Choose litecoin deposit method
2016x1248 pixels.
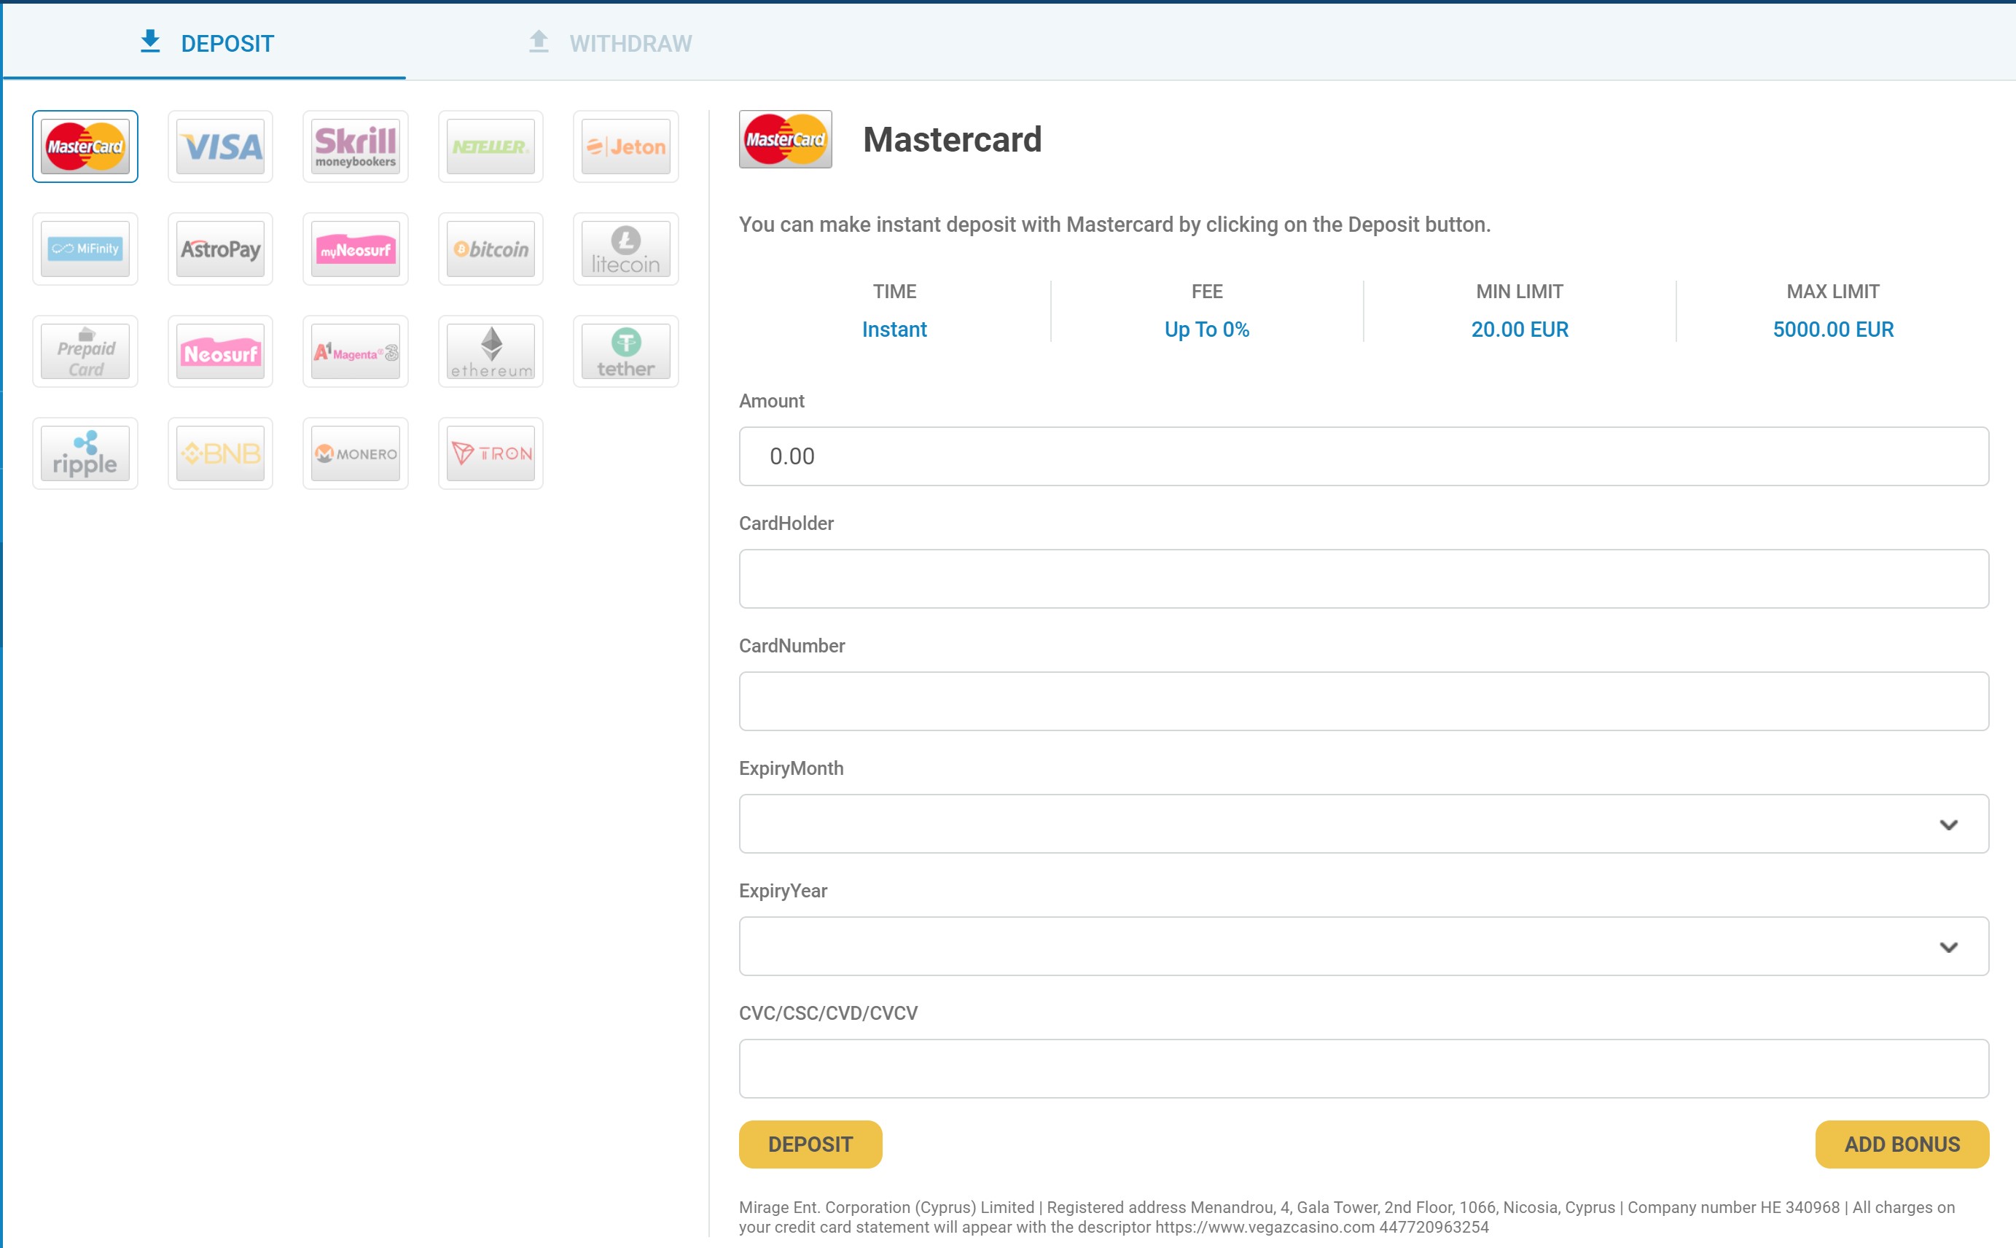[626, 249]
